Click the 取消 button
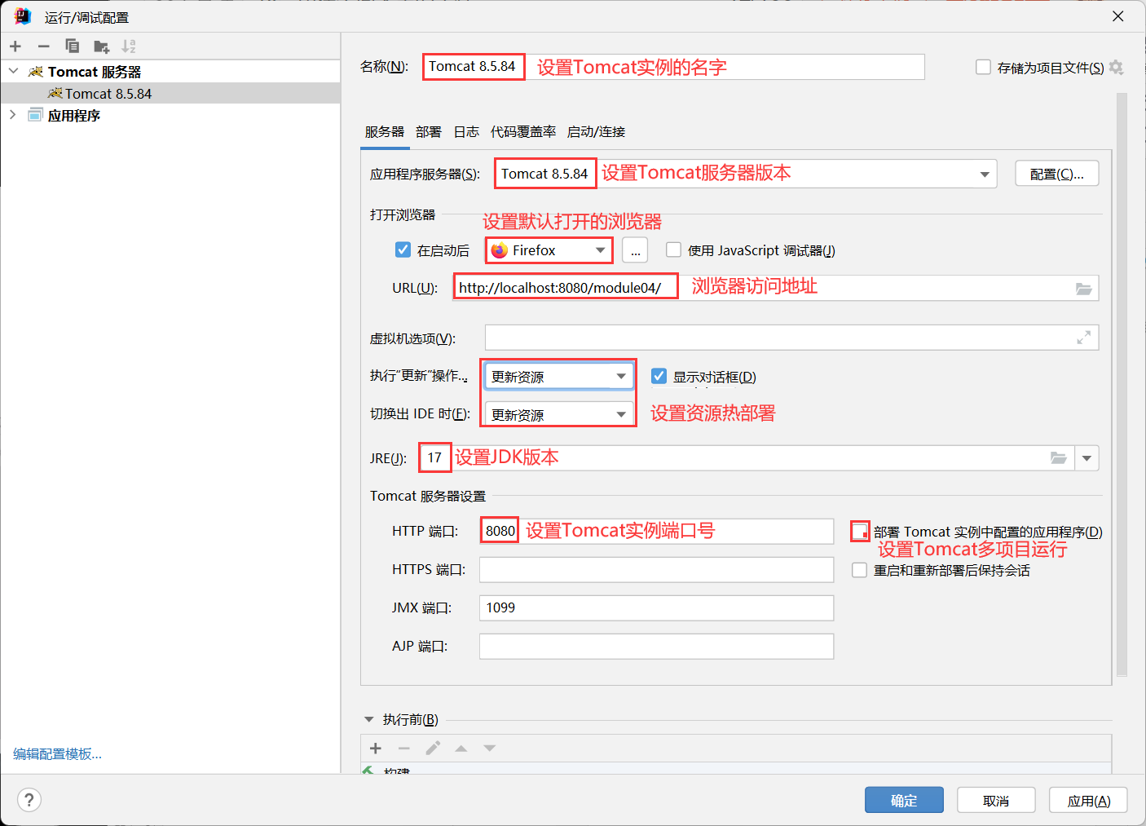1146x826 pixels. click(x=996, y=800)
